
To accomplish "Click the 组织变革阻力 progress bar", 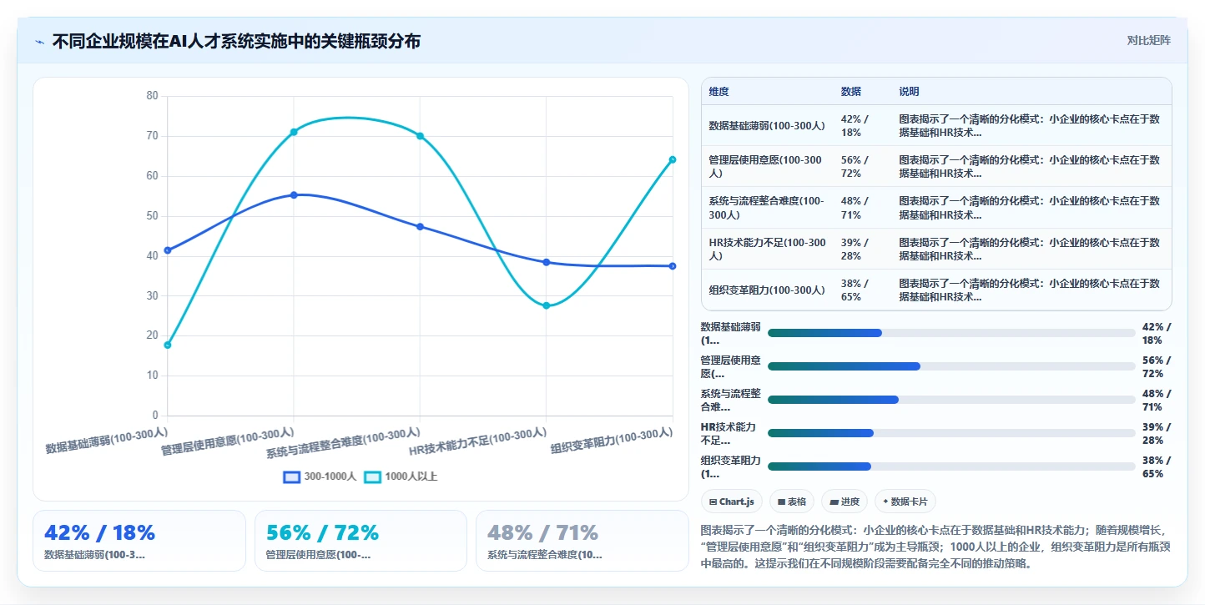I will click(951, 466).
